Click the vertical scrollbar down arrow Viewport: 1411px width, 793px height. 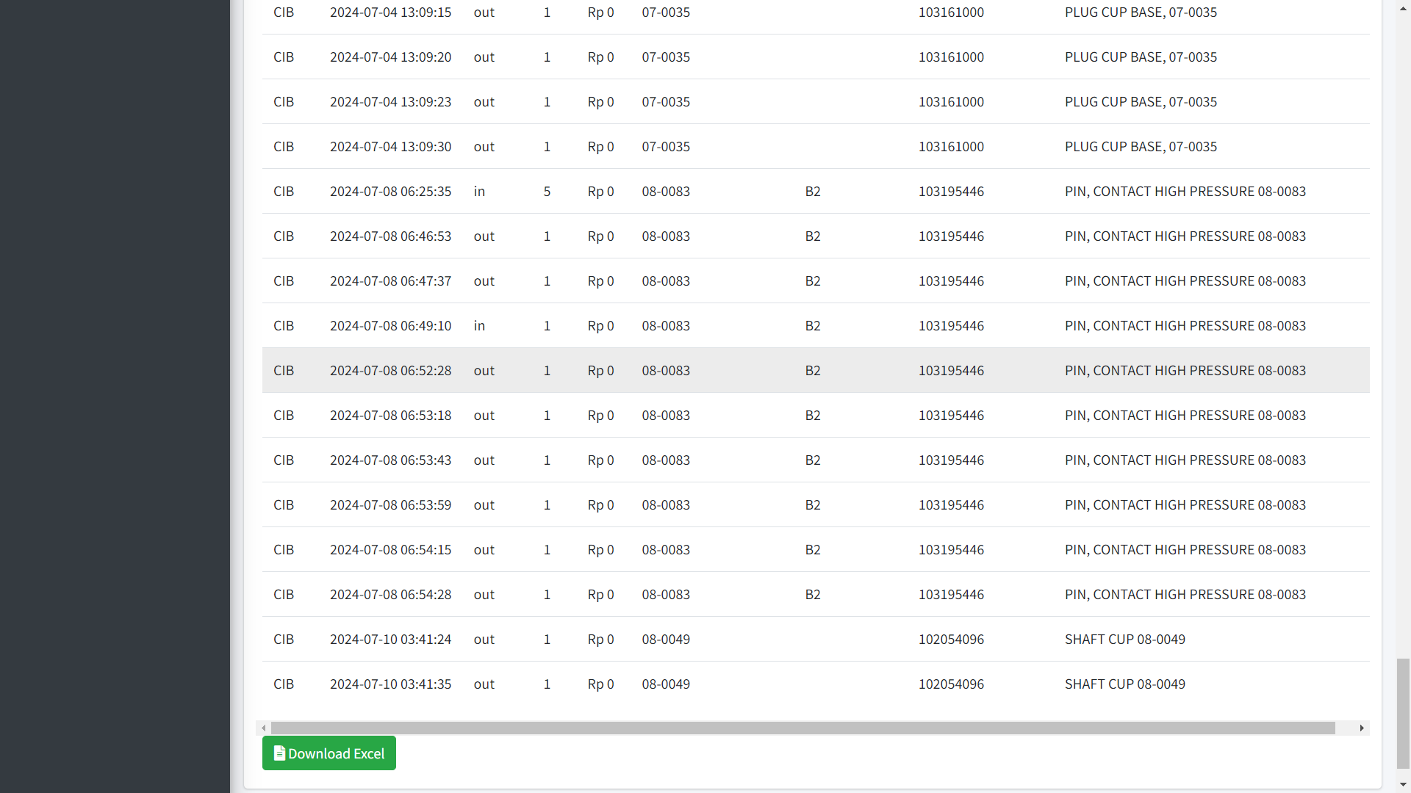tap(1404, 785)
